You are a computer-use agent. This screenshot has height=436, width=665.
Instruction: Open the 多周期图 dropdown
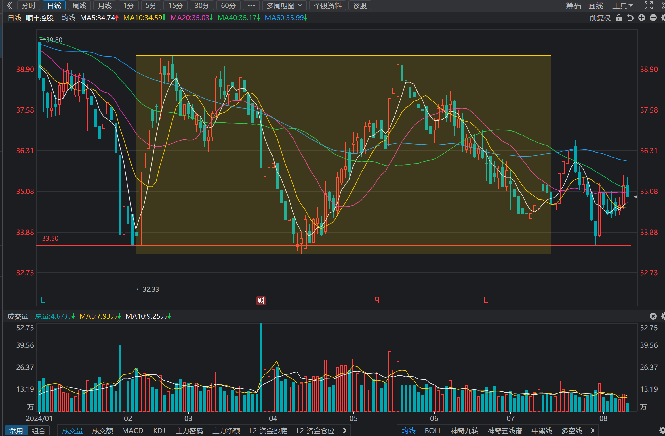coord(284,5)
